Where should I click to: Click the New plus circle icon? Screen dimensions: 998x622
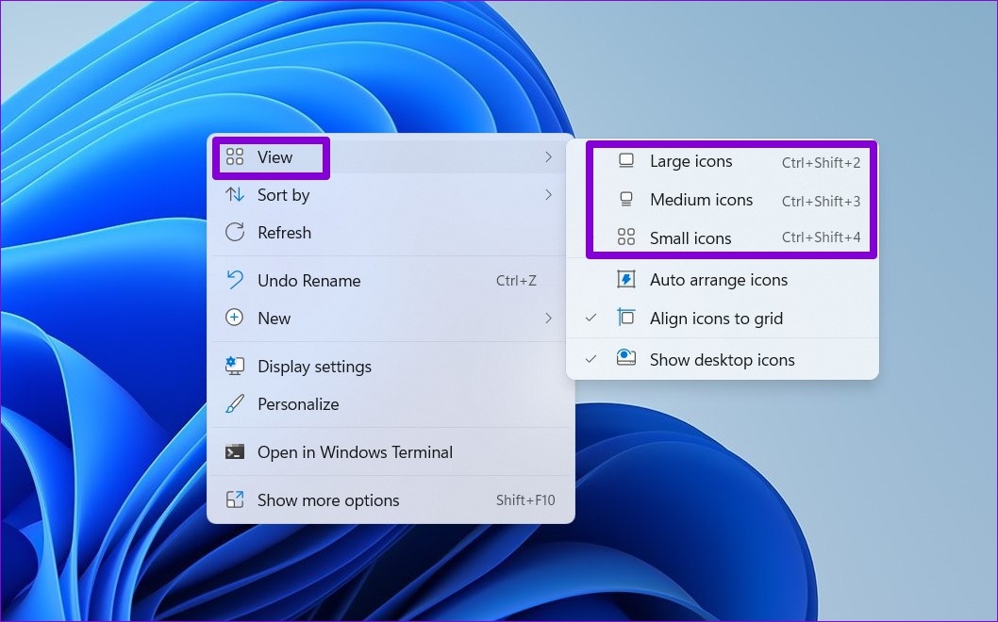click(x=234, y=318)
